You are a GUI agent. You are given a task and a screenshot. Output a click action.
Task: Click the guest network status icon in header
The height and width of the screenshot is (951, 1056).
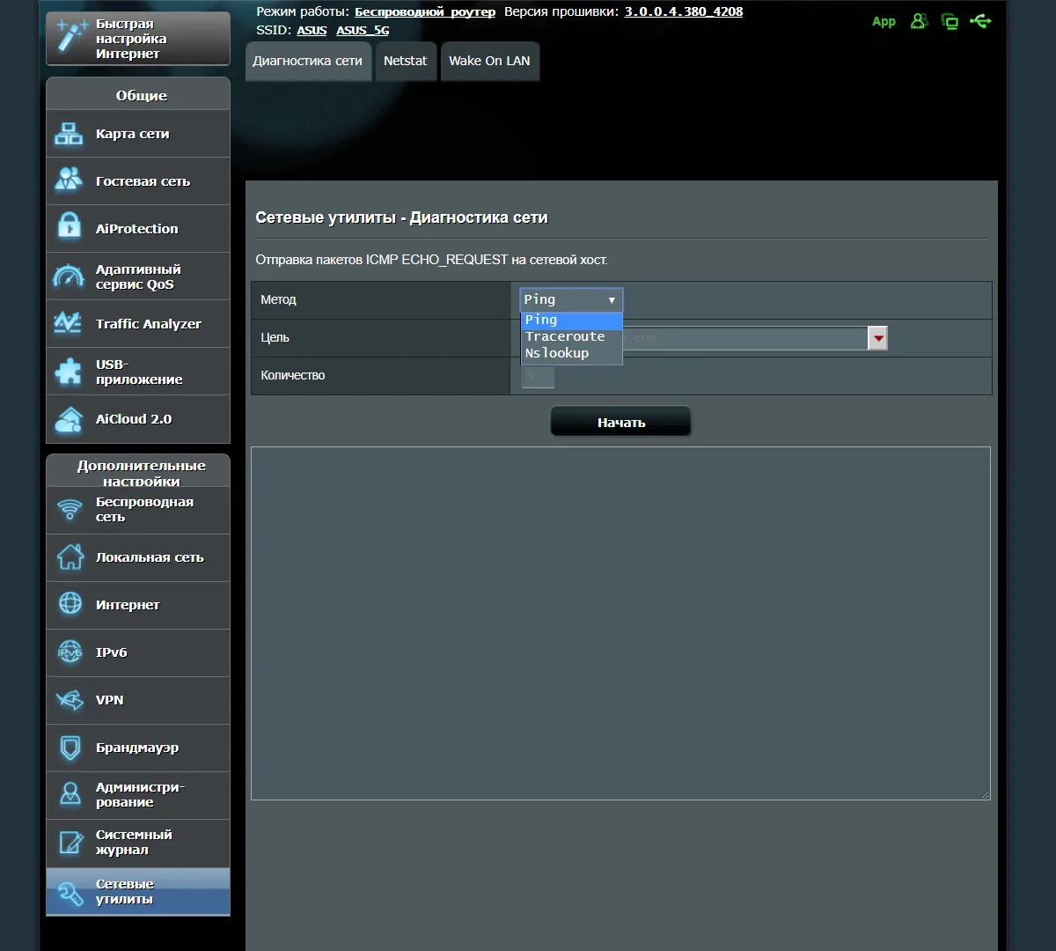919,21
